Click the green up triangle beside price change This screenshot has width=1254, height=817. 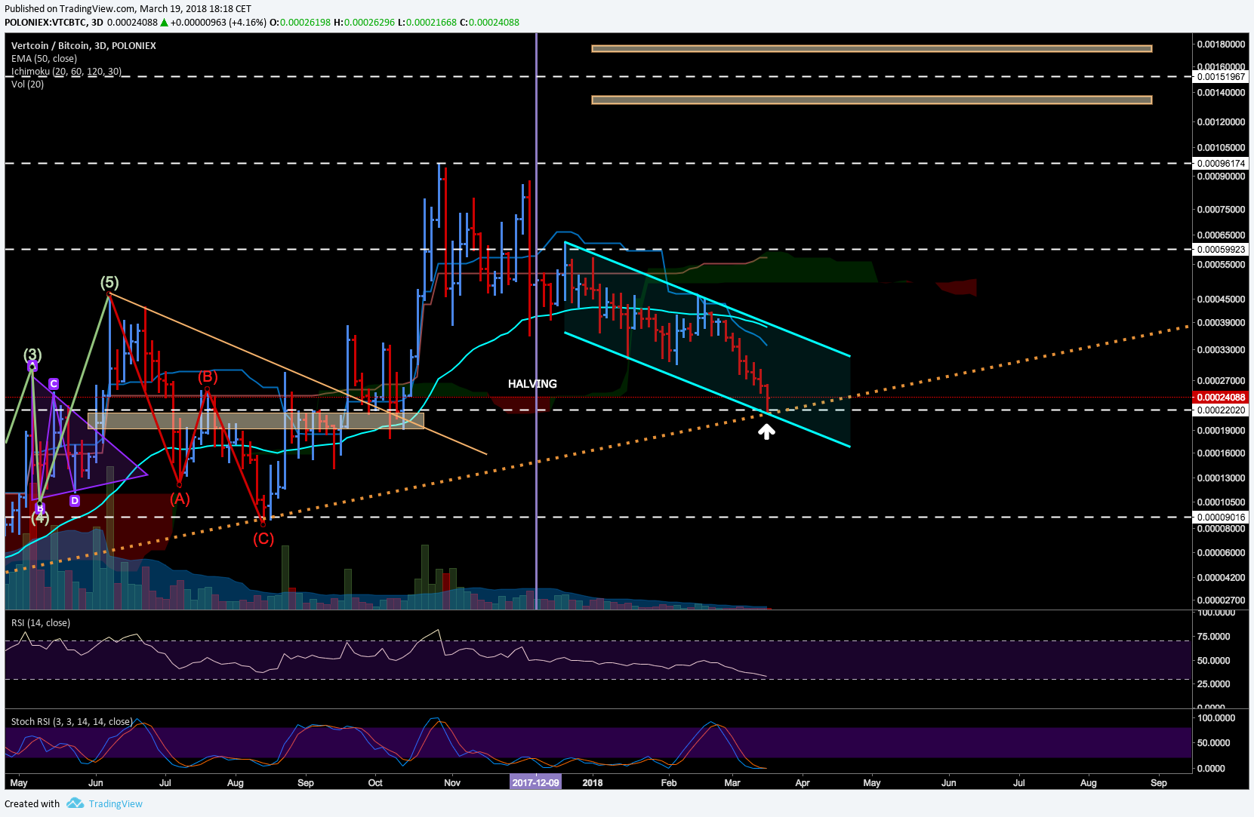tap(164, 23)
